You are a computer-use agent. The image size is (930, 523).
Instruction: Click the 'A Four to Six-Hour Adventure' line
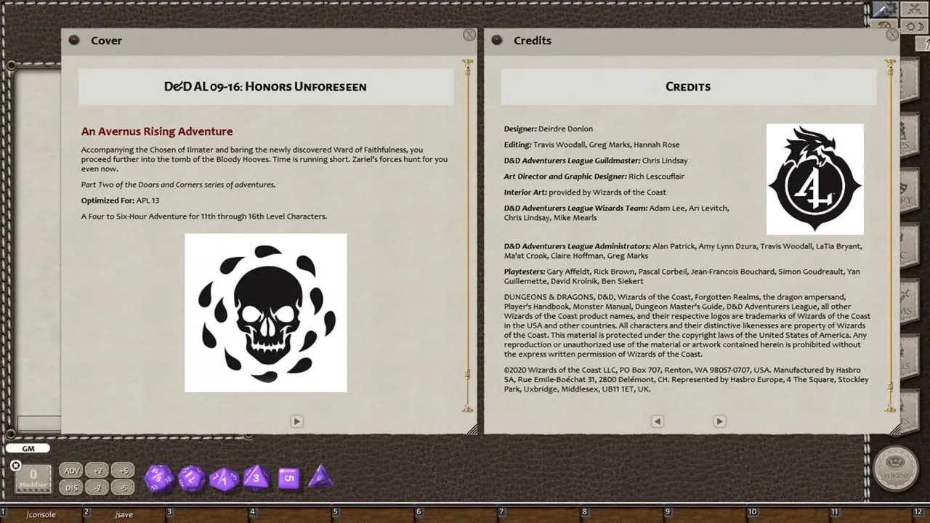204,216
